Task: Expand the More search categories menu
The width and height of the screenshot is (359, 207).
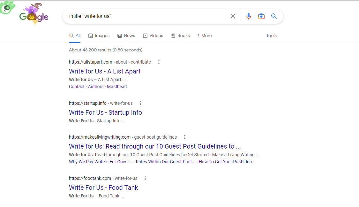Action: coord(205,36)
